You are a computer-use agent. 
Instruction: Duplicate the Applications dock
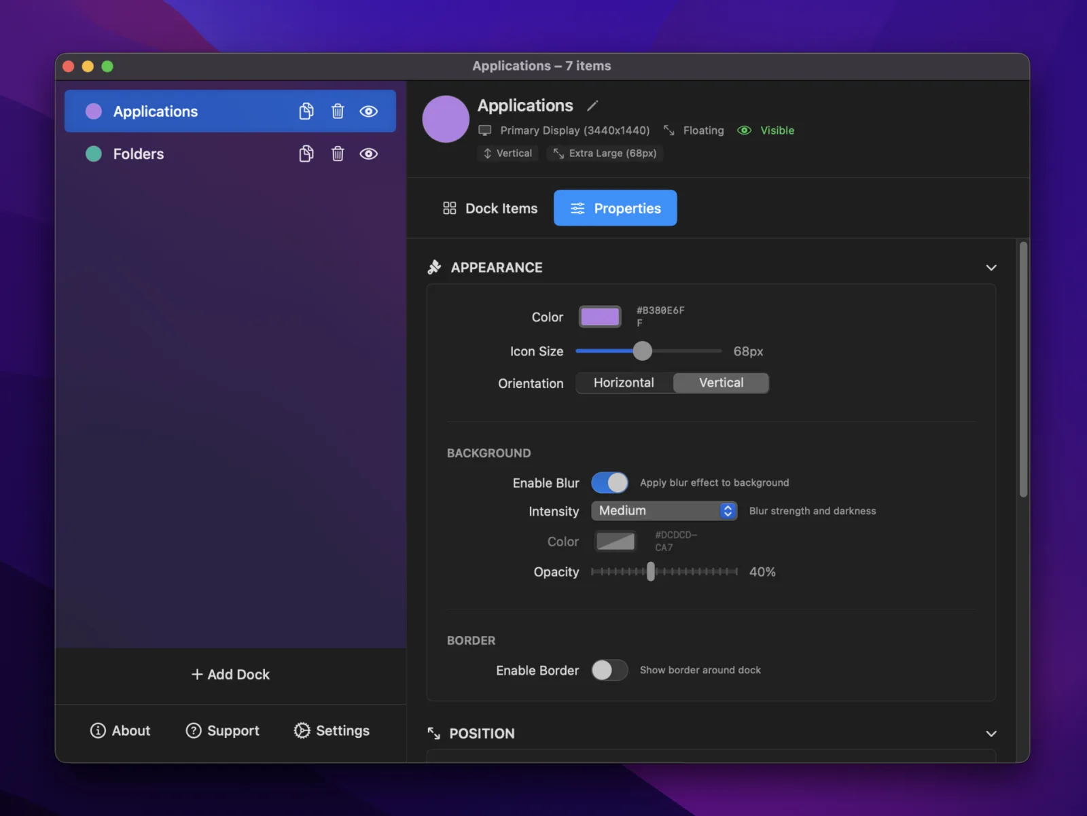coord(306,111)
